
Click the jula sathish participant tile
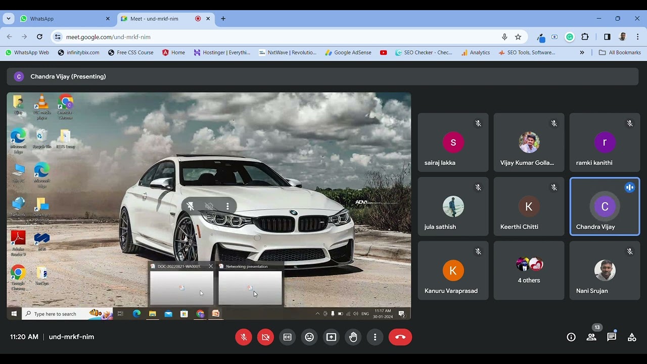(x=453, y=206)
